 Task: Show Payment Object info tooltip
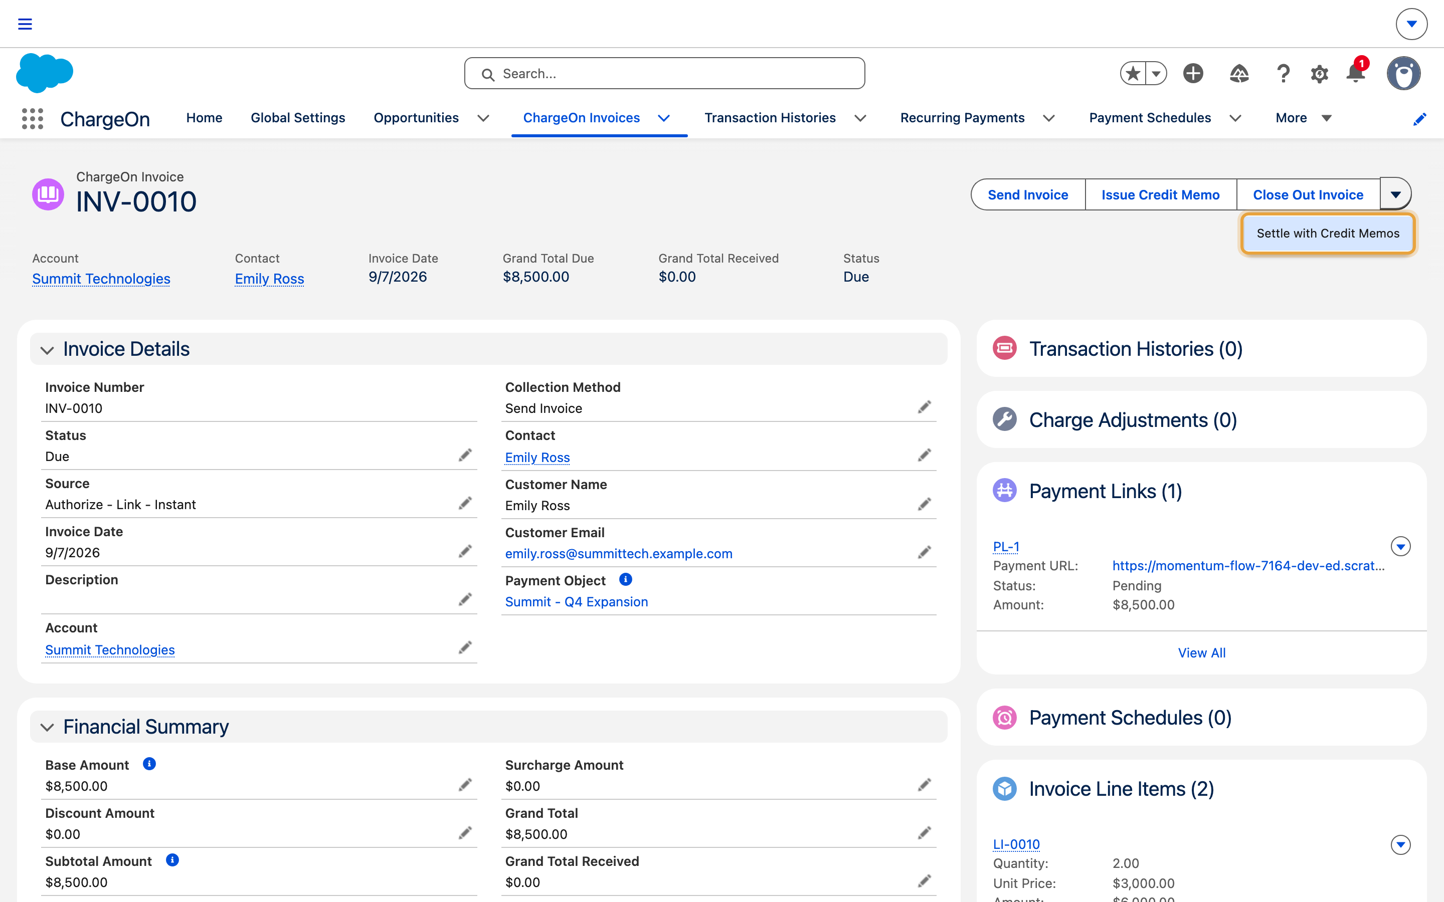[625, 579]
